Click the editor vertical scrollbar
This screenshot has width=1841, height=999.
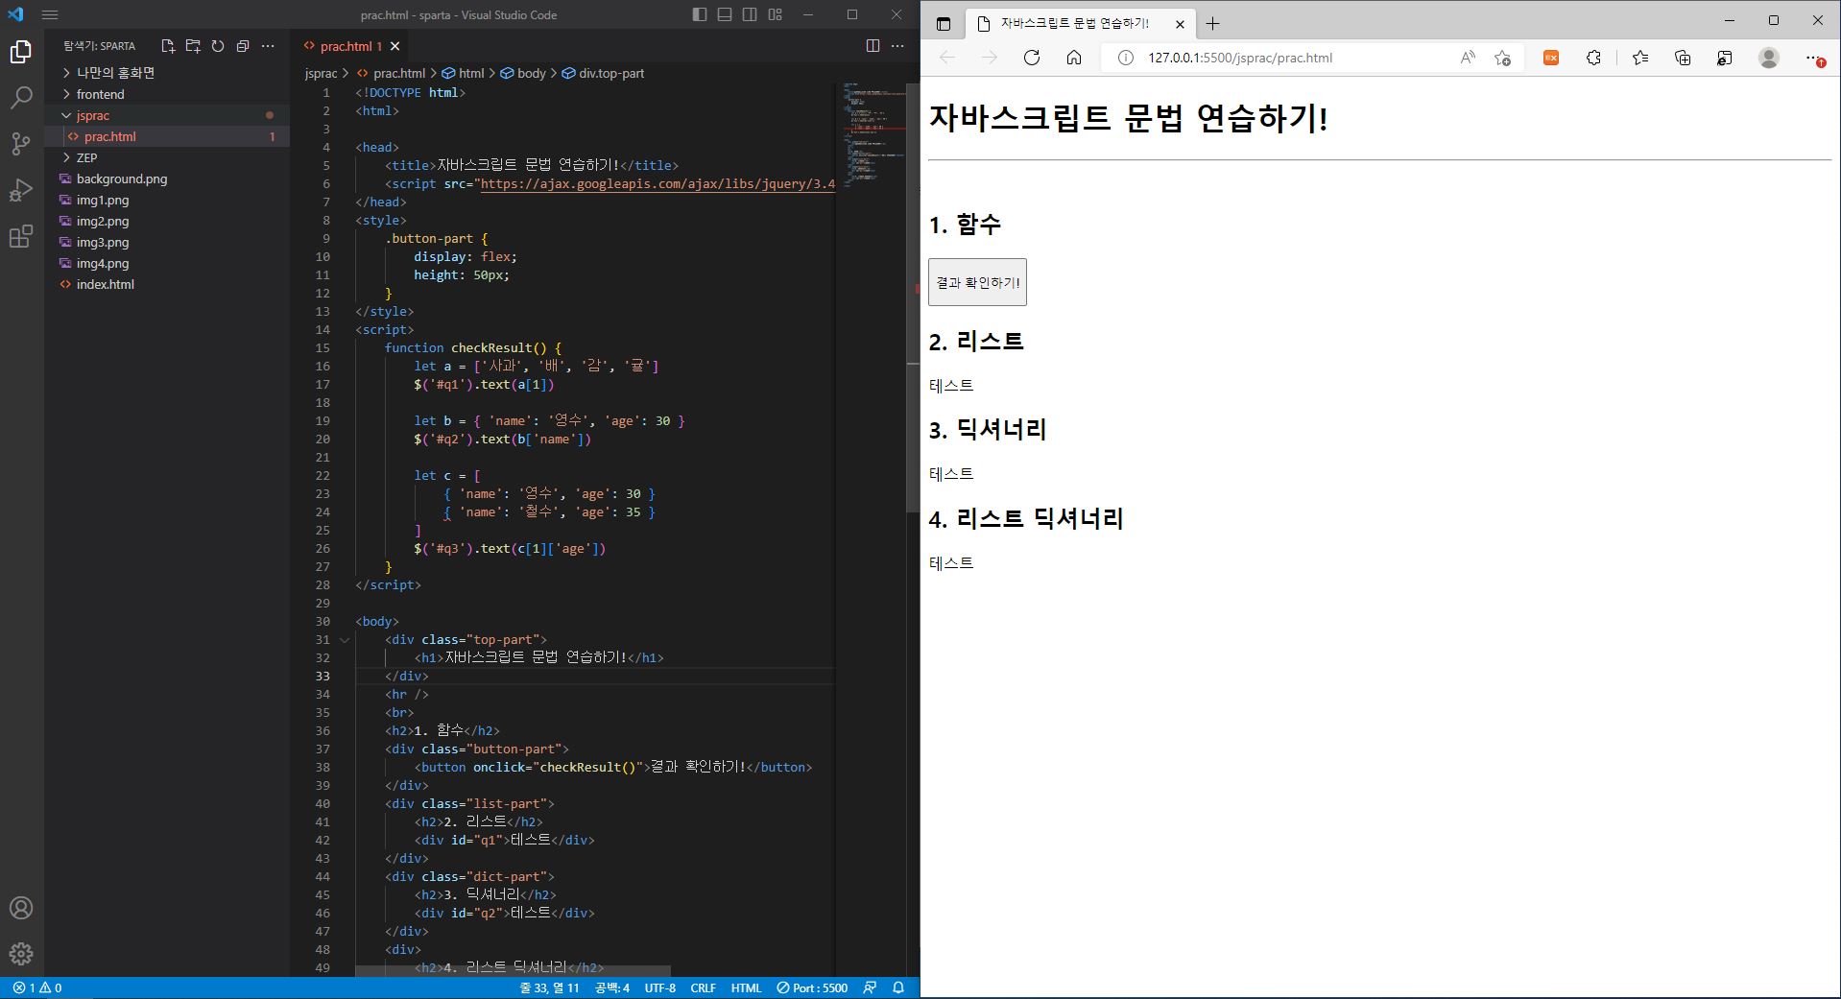(913, 297)
